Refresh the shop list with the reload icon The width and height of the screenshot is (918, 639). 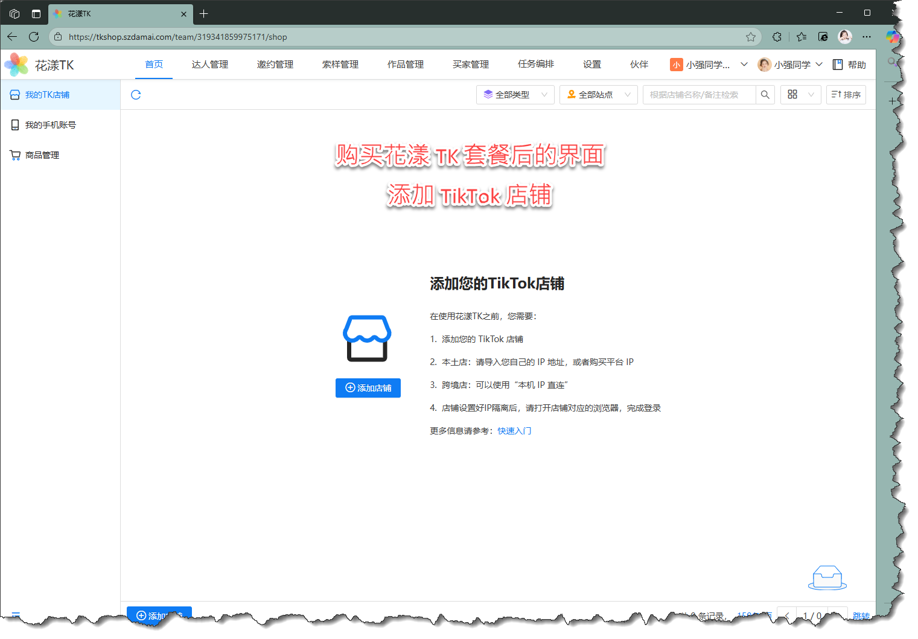tap(136, 95)
